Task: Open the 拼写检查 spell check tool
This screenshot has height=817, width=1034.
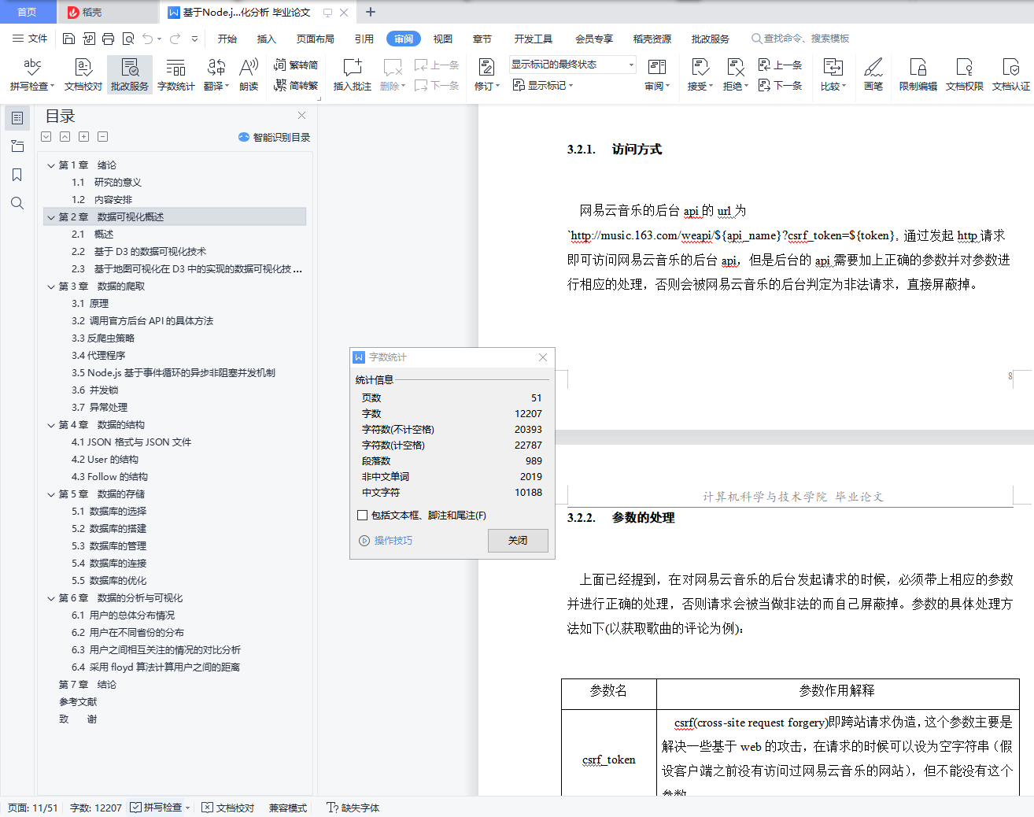Action: click(31, 74)
